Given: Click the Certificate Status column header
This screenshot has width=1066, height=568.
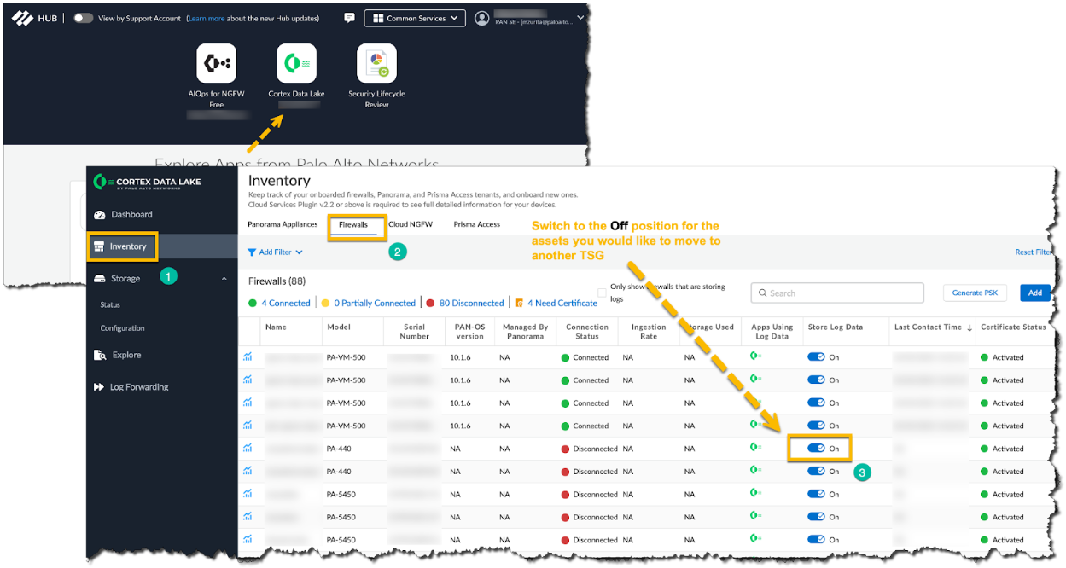Looking at the screenshot, I should pos(1013,327).
